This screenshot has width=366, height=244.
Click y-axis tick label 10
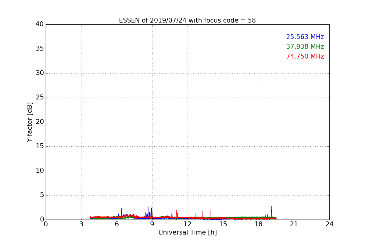pos(39,171)
